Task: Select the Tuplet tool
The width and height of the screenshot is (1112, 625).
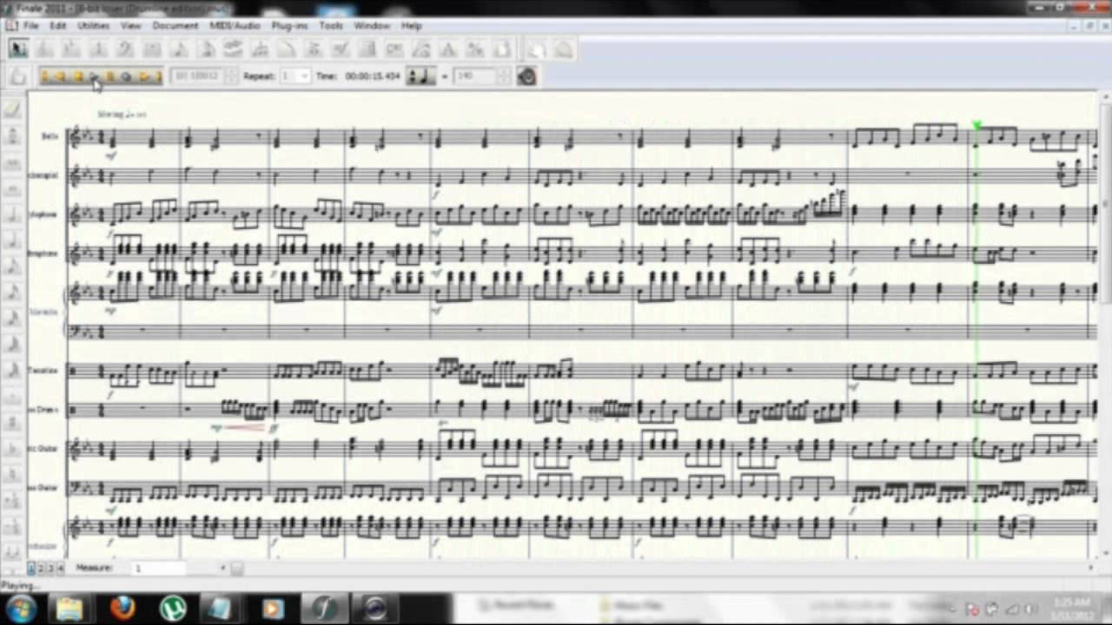Action: coord(260,49)
